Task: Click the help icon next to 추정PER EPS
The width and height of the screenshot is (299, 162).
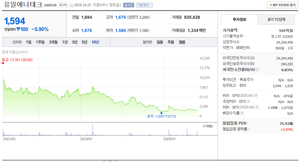Action: tap(248, 102)
